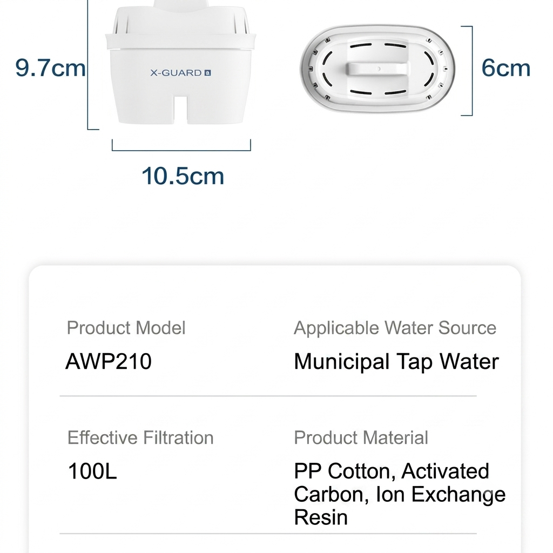Select the Effective Filtration heading
Image resolution: width=553 pixels, height=553 pixels.
(140, 437)
